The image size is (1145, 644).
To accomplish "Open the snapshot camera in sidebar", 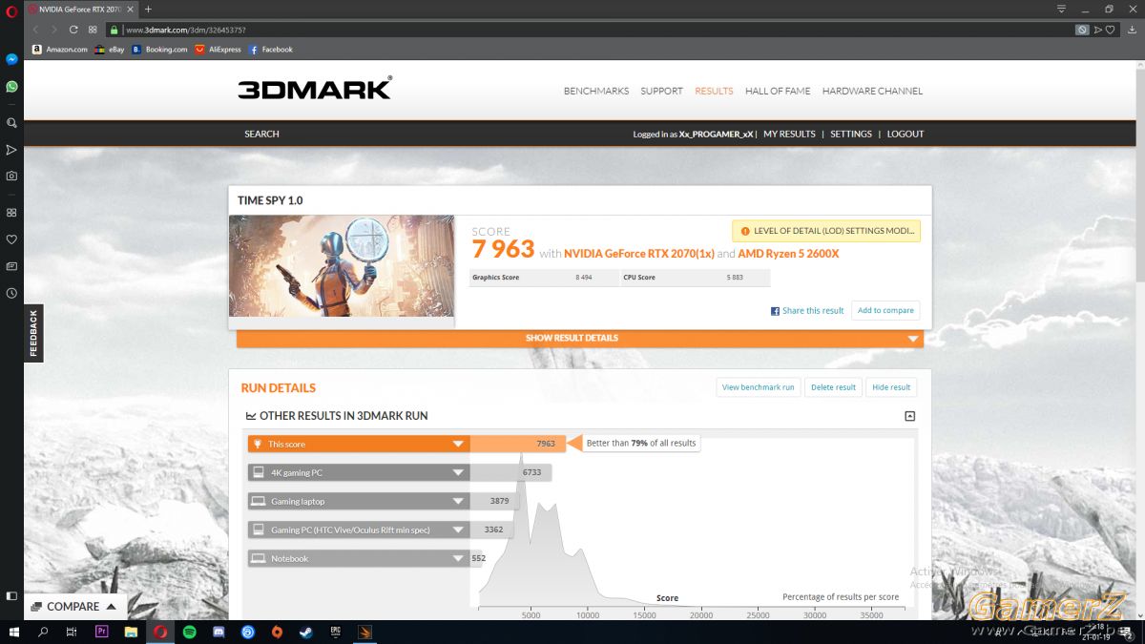I will 11,176.
